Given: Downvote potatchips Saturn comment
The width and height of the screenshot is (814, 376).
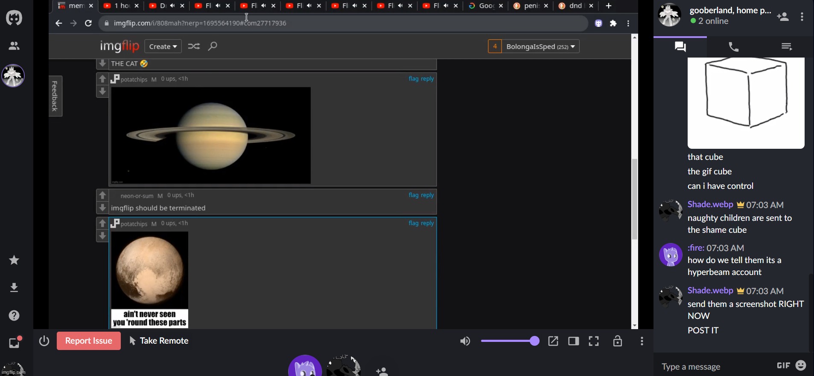Looking at the screenshot, I should [x=102, y=92].
